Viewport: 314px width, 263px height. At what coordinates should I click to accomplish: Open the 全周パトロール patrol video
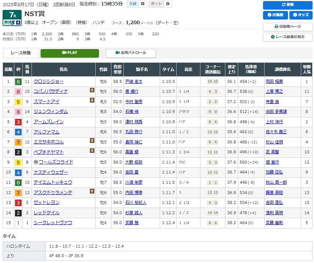coord(130,53)
